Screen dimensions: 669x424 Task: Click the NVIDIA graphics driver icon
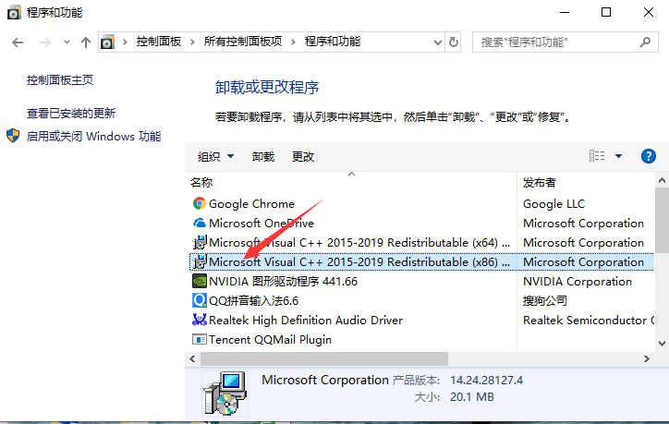click(x=199, y=282)
